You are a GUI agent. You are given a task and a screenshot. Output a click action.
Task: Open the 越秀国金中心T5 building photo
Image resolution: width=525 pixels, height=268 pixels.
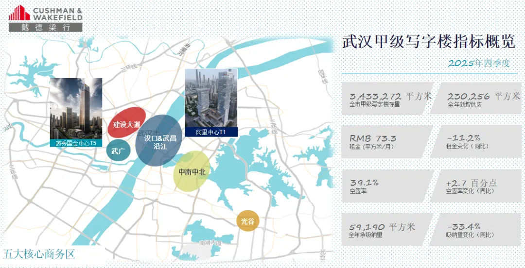76,109
